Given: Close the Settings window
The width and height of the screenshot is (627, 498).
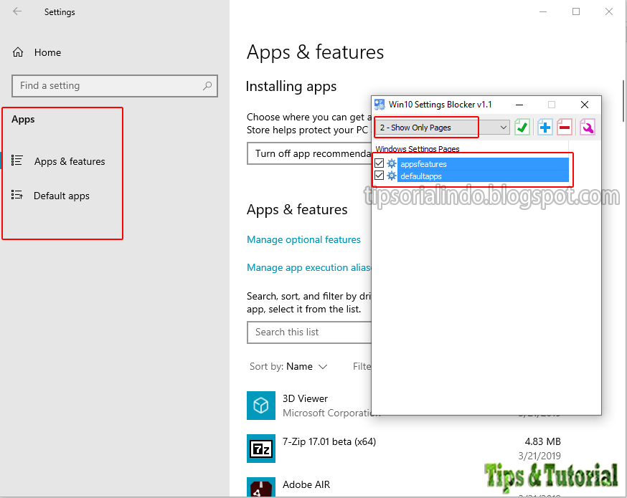Looking at the screenshot, I should point(608,11).
